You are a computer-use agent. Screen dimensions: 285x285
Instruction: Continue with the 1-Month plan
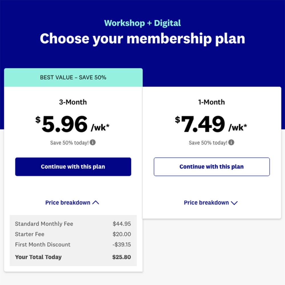click(x=211, y=167)
